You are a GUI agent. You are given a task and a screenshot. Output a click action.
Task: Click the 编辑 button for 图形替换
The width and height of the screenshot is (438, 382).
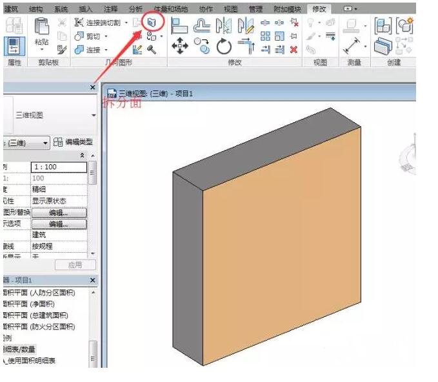pos(59,213)
